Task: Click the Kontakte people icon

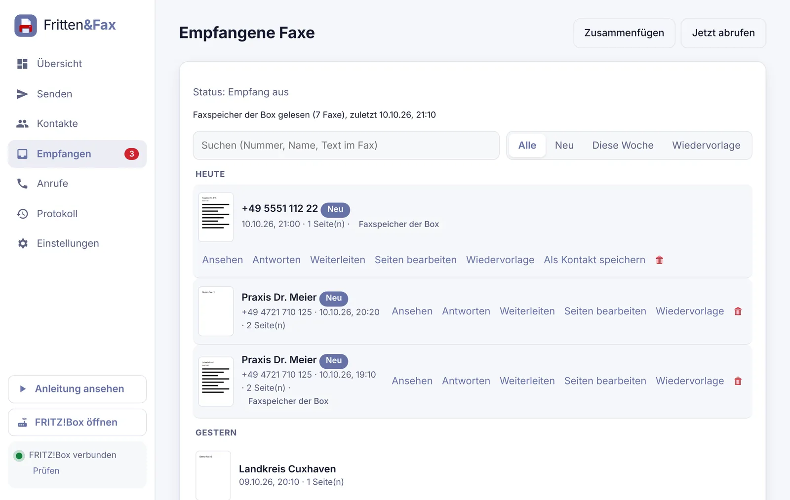Action: [22, 123]
